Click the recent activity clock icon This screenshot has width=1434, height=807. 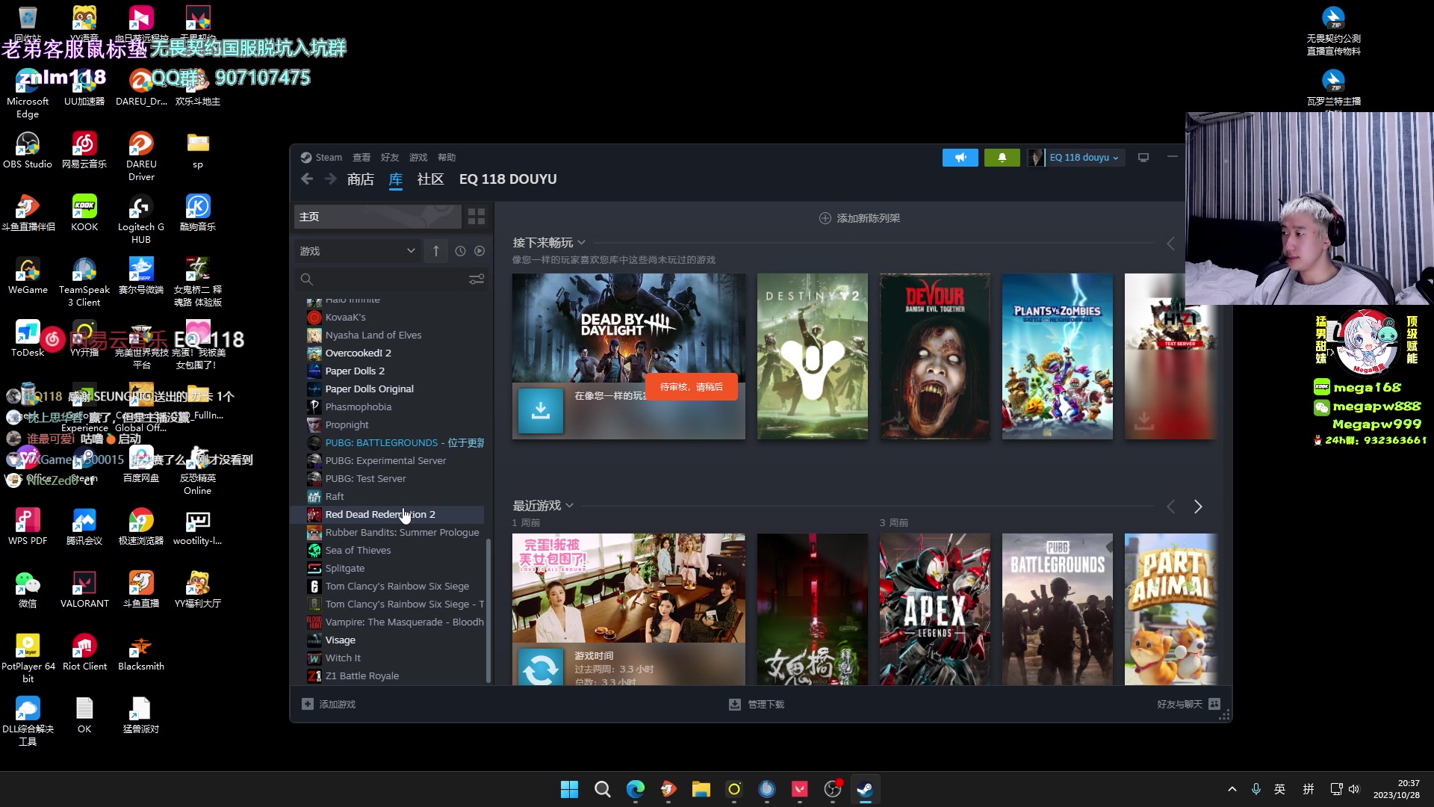[460, 251]
